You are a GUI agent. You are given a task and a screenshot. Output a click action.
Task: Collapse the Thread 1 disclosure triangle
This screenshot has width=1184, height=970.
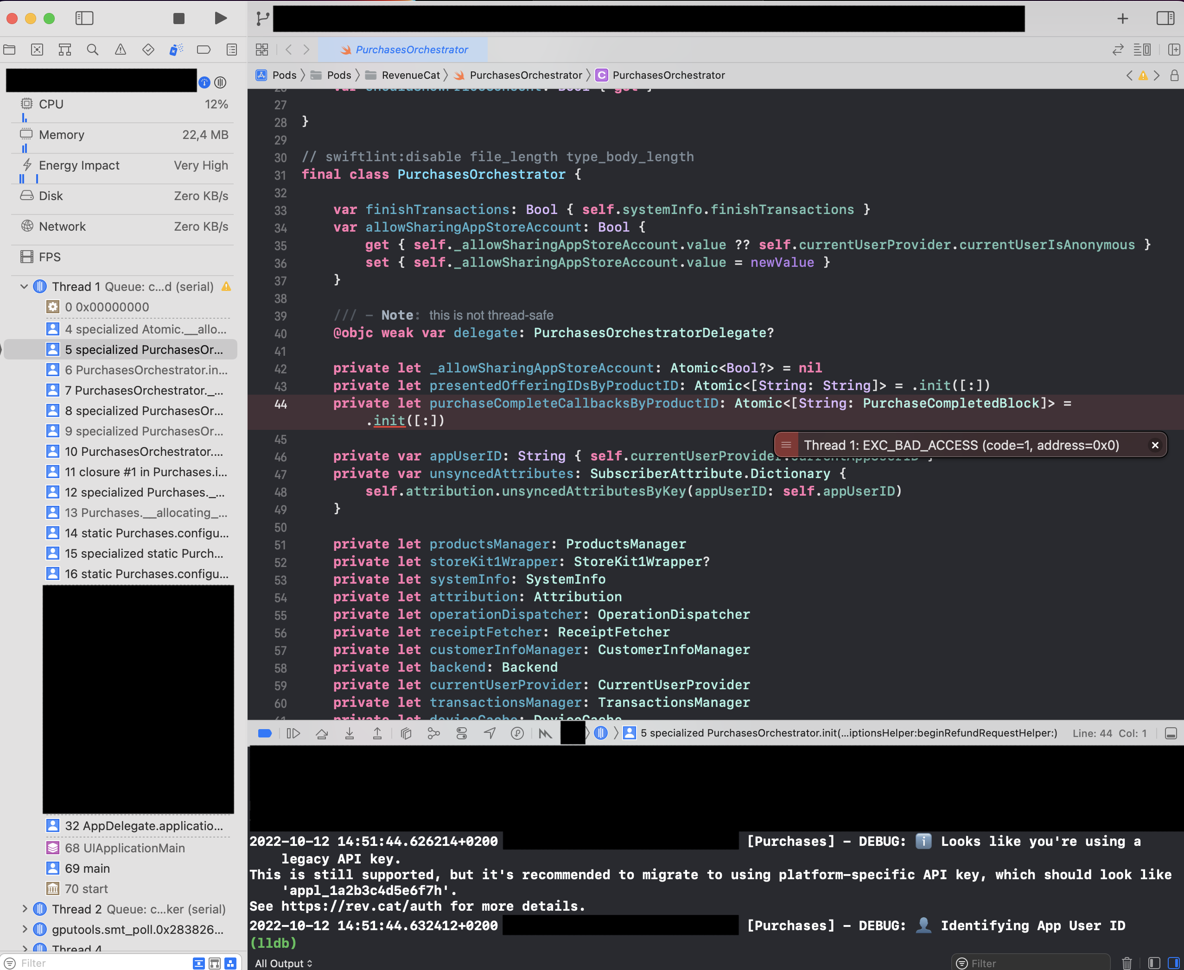tap(24, 287)
